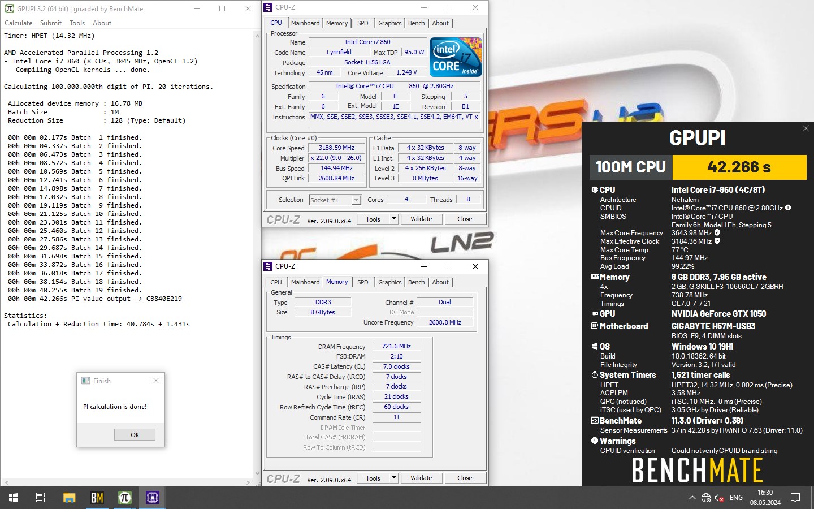The width and height of the screenshot is (814, 509).
Task: Switch to Graphics tab in lower CPU-Z
Action: tap(390, 282)
